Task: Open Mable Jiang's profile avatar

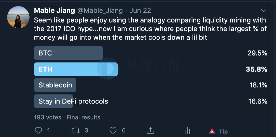Action: 18,17
